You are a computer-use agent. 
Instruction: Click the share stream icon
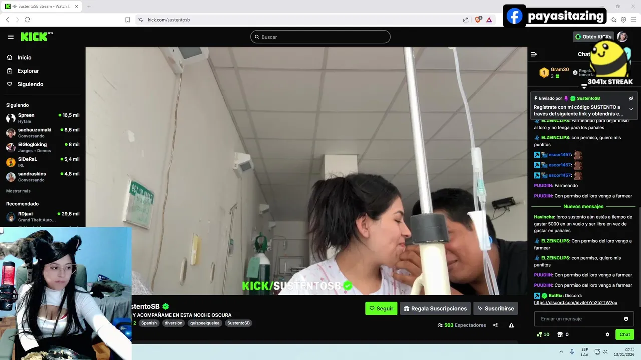(x=495, y=325)
